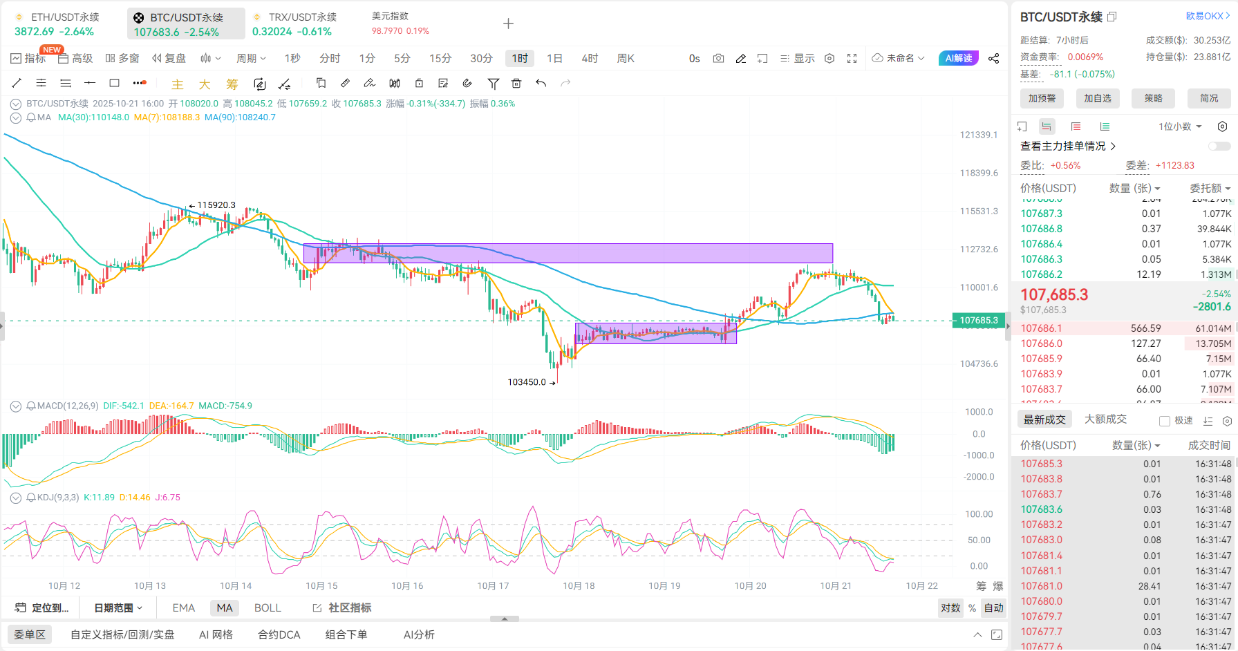Select the trend line drawing tool
This screenshot has height=651, width=1238.
(17, 83)
